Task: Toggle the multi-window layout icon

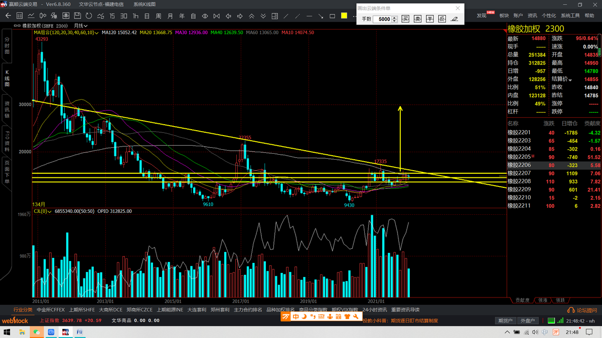Action: (274, 16)
